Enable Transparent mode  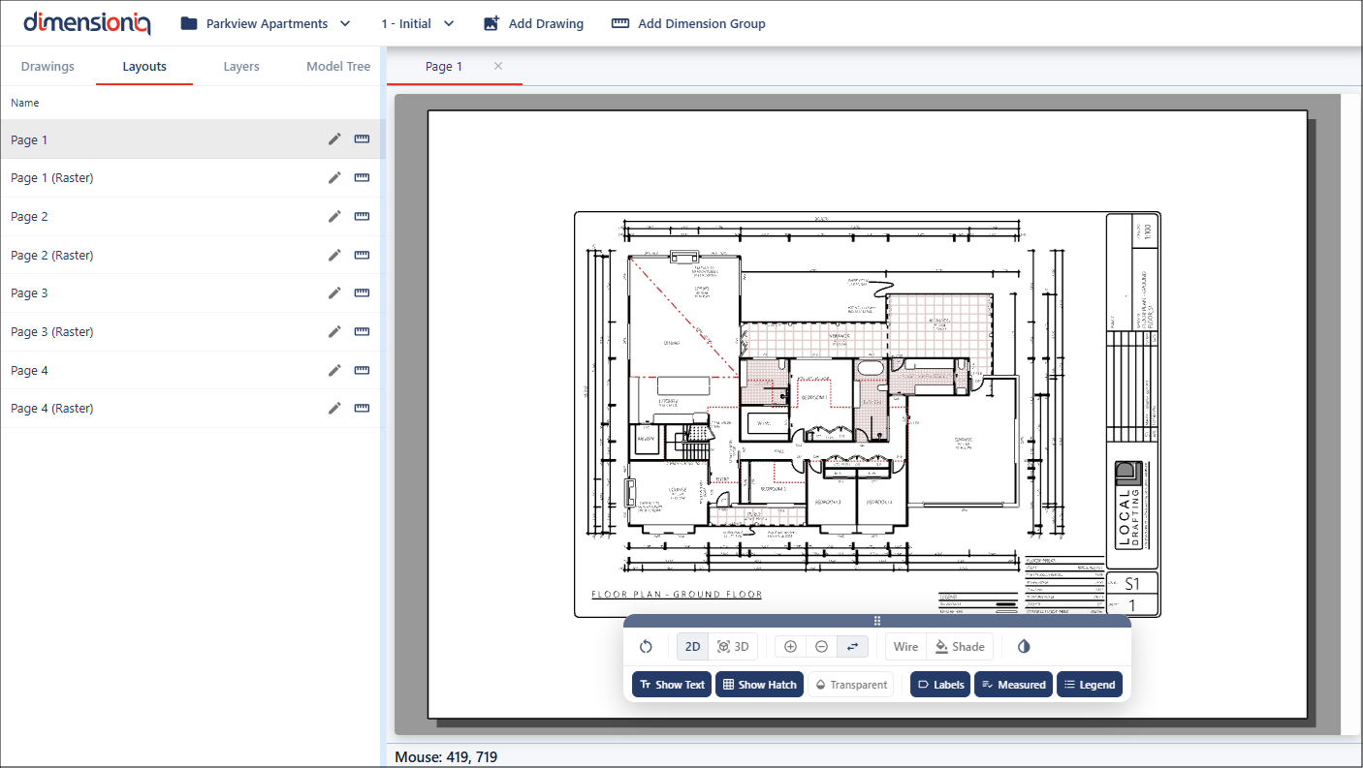(x=850, y=685)
